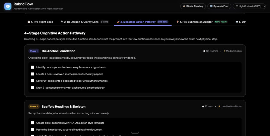Open the 2. De-Jargon & Clarity Lens tab
The width and height of the screenshot is (270, 136).
pos(85,22)
